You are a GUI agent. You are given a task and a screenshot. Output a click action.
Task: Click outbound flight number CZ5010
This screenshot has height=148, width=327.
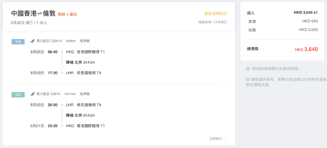pos(56,41)
